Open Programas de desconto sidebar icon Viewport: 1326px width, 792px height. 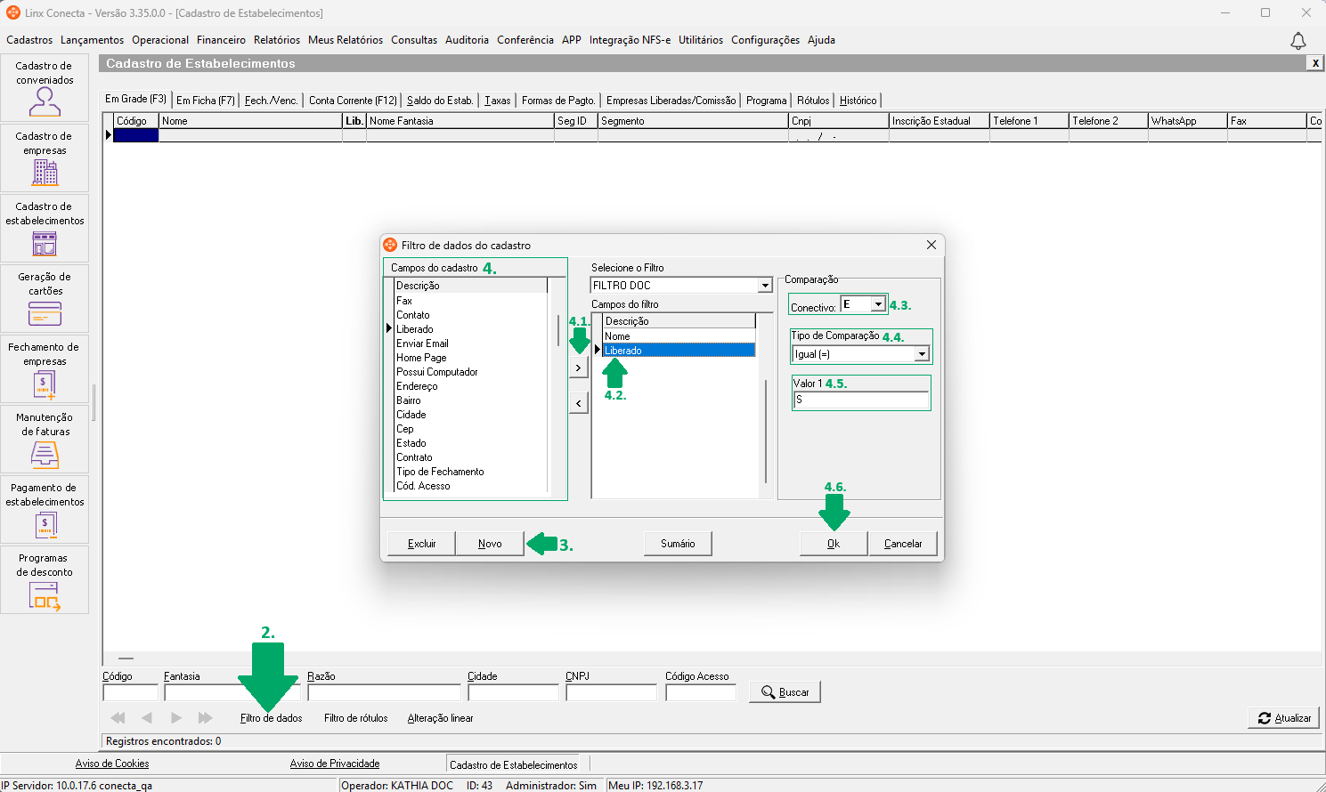click(x=45, y=579)
